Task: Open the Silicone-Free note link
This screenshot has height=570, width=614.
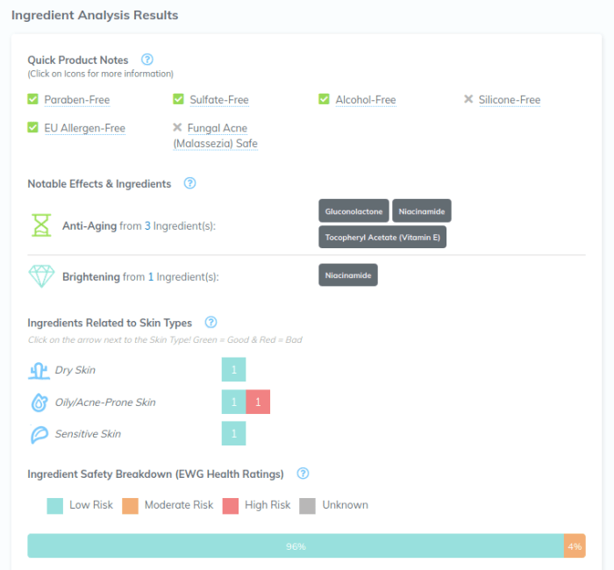Action: point(509,100)
